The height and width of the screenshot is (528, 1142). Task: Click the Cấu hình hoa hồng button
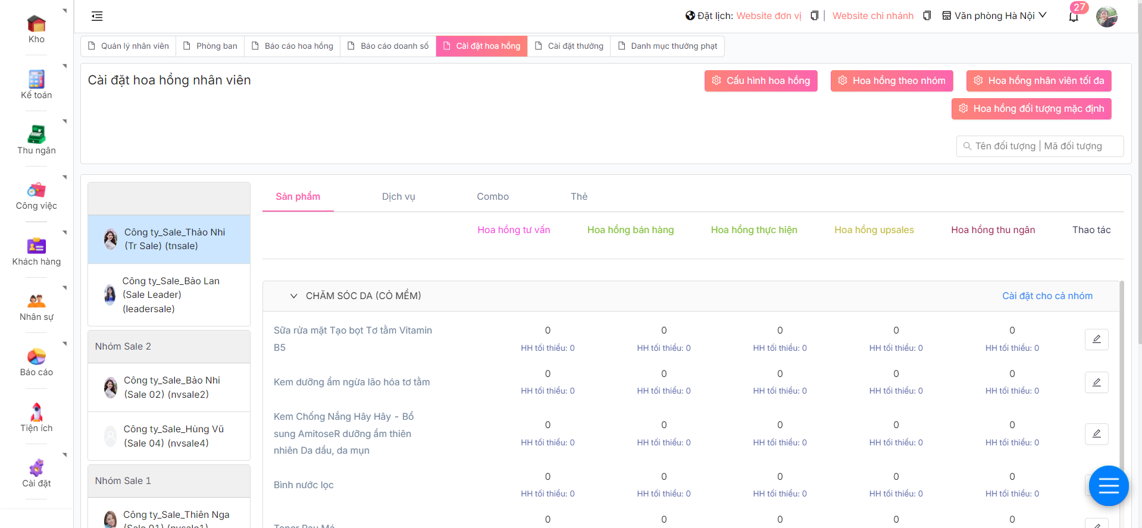click(761, 81)
